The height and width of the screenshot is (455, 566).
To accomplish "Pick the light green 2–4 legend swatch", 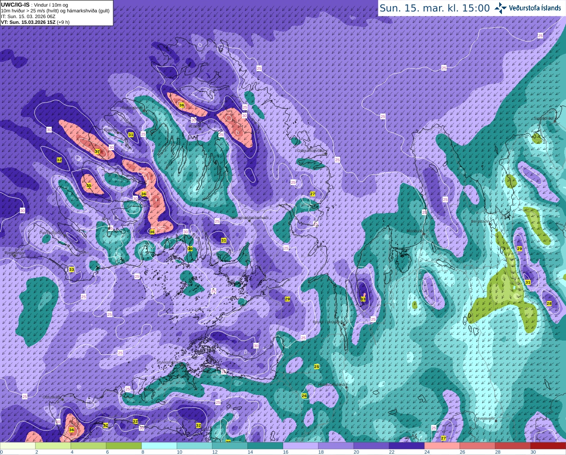I will point(53,446).
